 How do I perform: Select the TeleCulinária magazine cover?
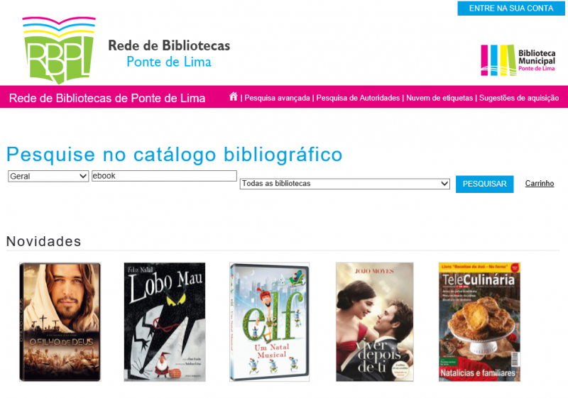pyautogui.click(x=479, y=321)
